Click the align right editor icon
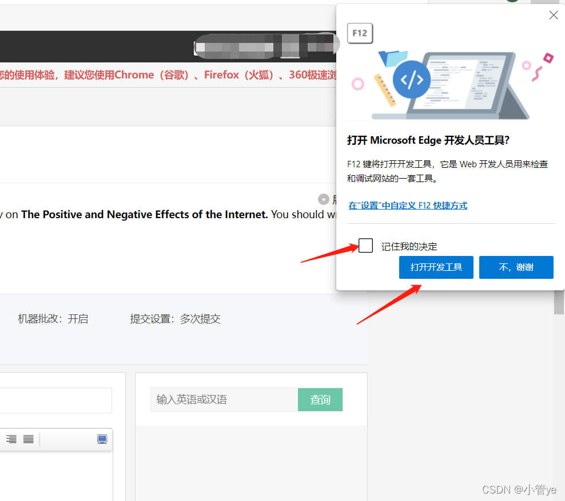565x501 pixels. (11, 439)
